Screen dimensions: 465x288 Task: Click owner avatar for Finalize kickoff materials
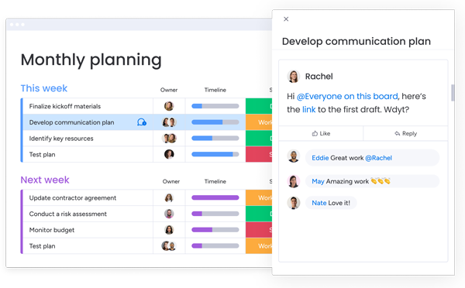(169, 106)
